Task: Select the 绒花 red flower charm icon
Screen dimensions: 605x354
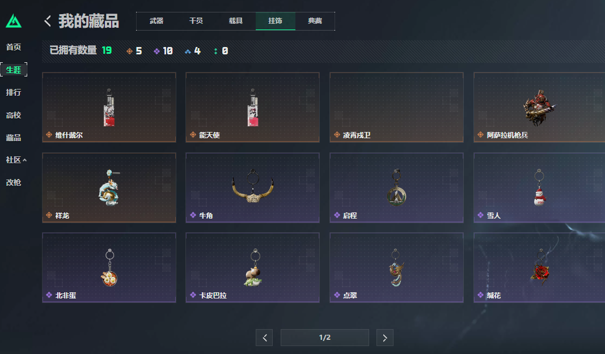Action: pos(540,268)
